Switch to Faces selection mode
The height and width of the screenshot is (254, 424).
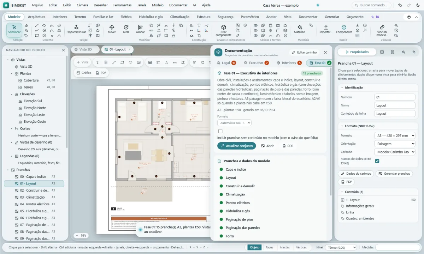click(269, 247)
